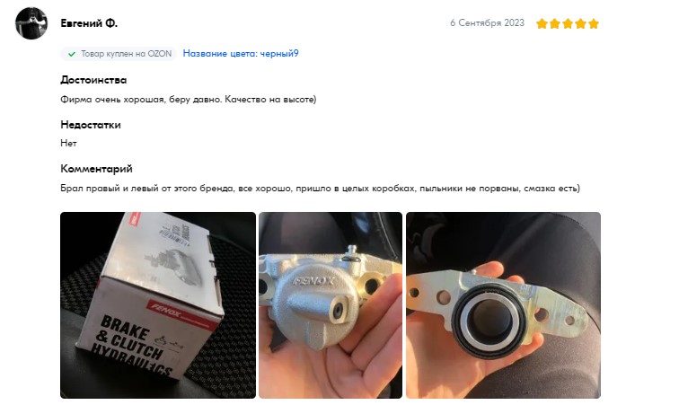The height and width of the screenshot is (405, 679).
Task: Click the fourth rating star
Action: click(581, 24)
